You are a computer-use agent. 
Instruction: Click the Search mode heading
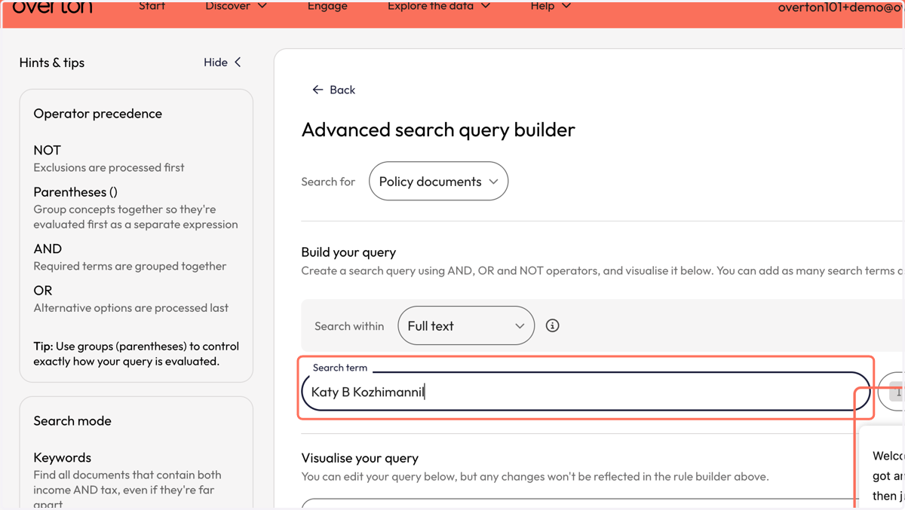(72, 421)
